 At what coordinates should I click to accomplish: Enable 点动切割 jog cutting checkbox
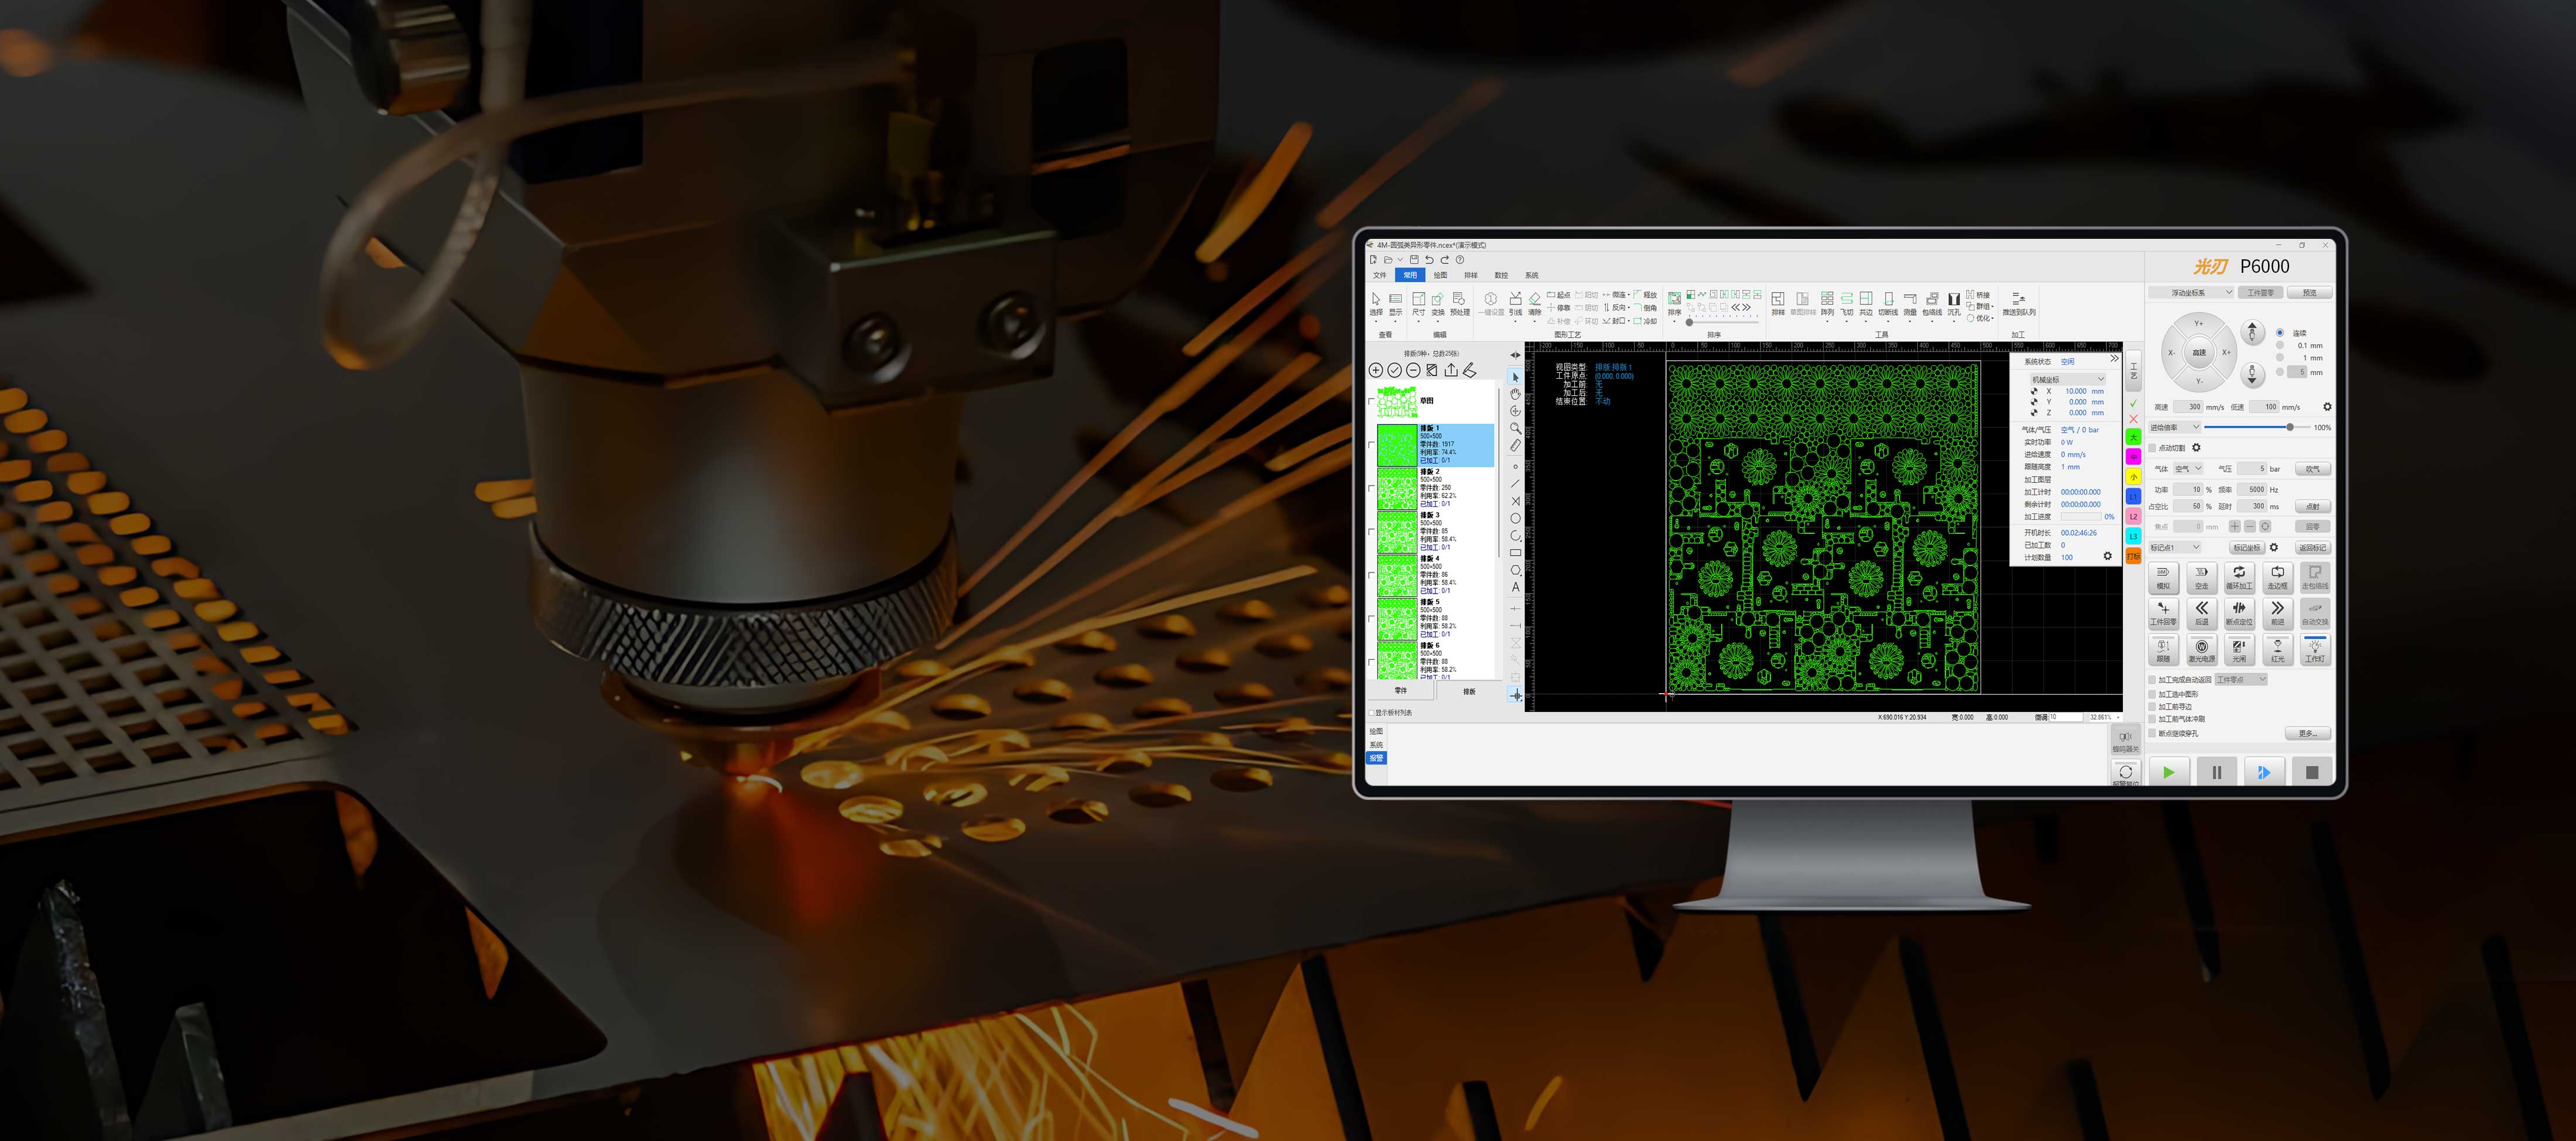[x=2153, y=448]
